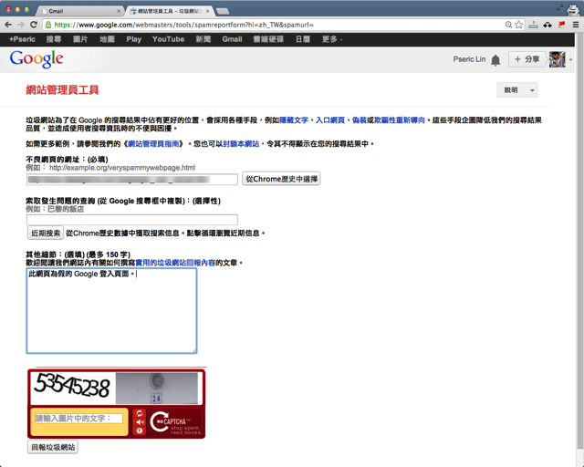584x467 pixels.
Task: Click in the additional details textarea
Action: [x=111, y=311]
